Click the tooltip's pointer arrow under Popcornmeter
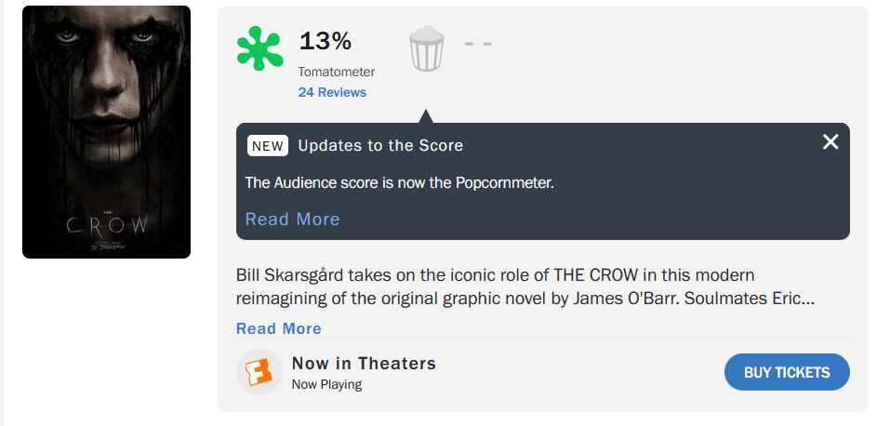 point(426,116)
